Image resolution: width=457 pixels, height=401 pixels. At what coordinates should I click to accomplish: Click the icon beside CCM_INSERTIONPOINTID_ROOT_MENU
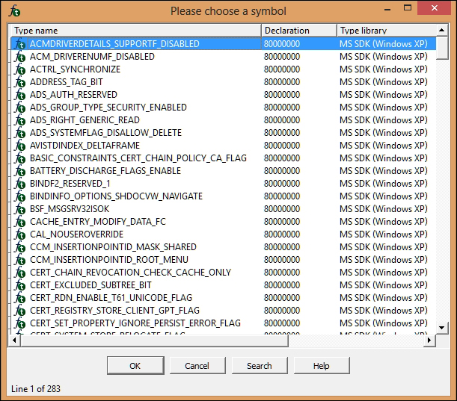tap(20, 260)
